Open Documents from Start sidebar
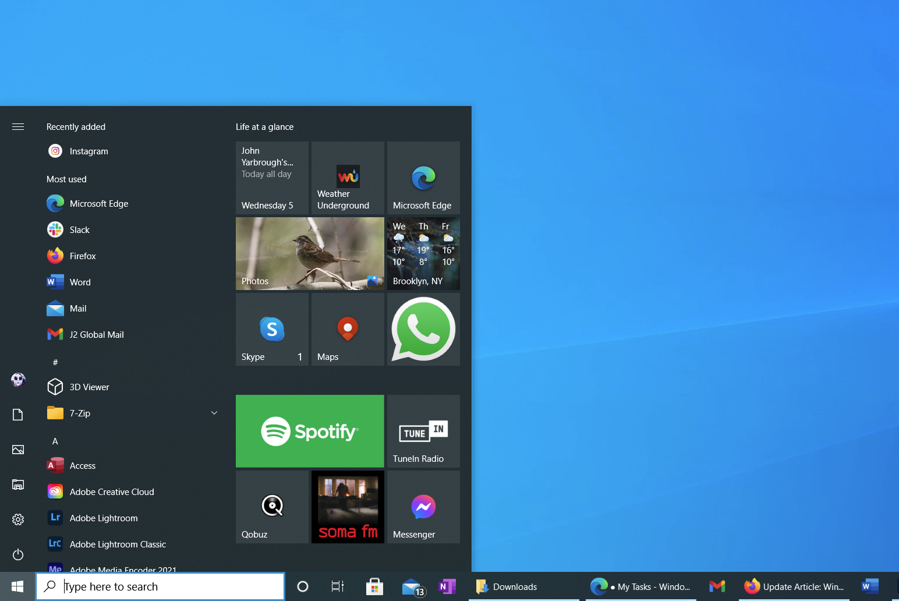899x601 pixels. click(x=18, y=415)
